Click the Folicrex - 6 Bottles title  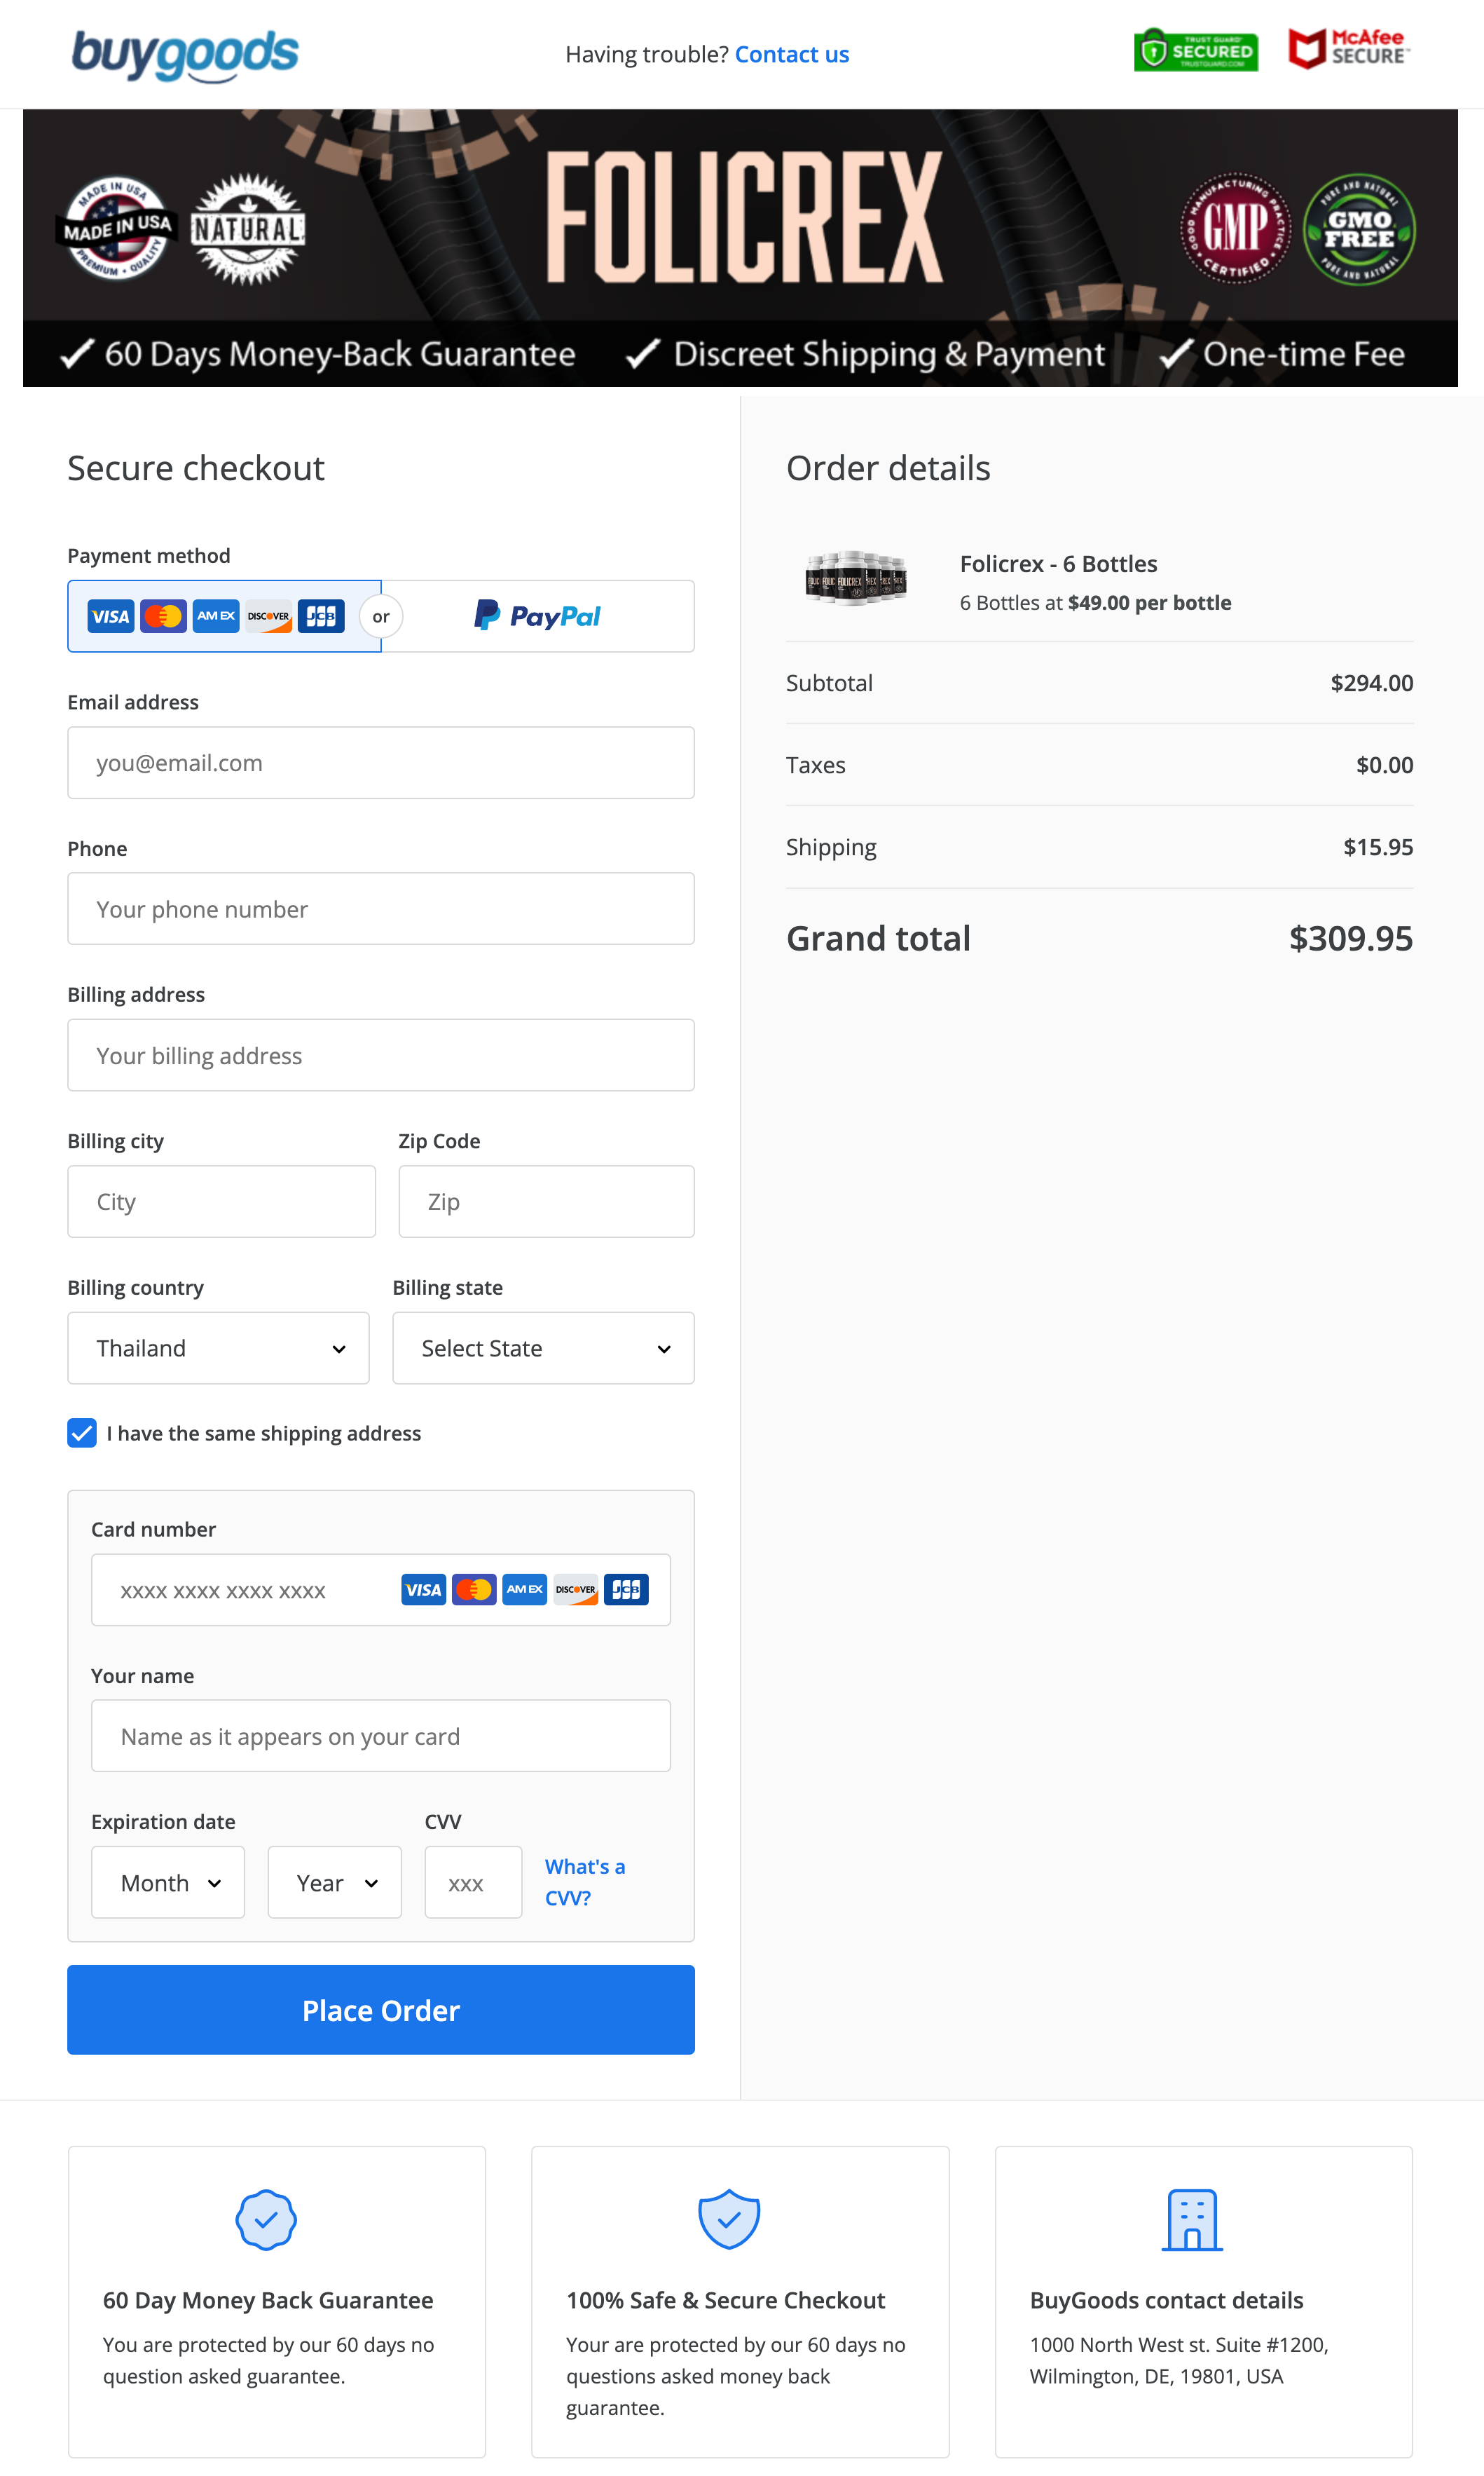1058,563
